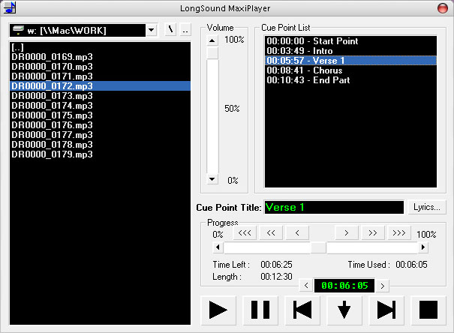
Task: Click the down-arrow set cue point button
Action: pyautogui.click(x=344, y=310)
